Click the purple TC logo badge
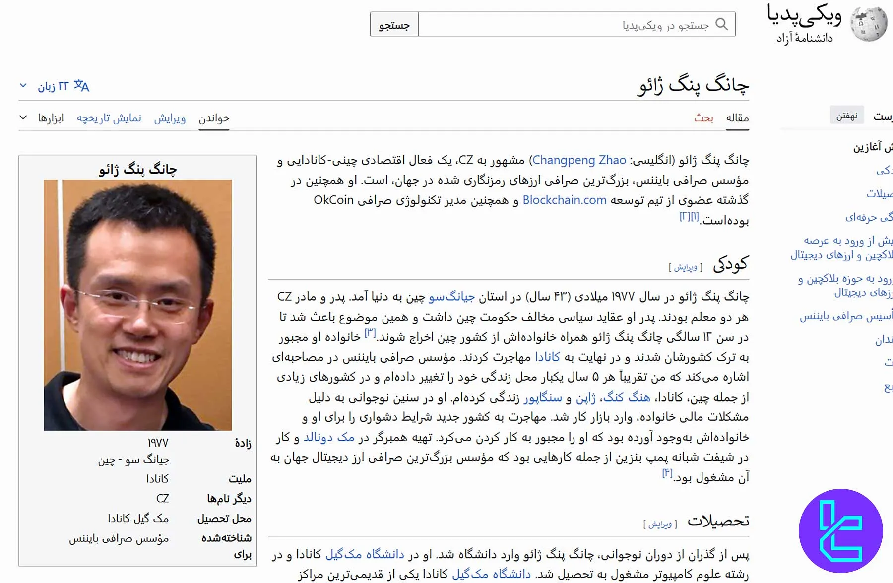893x583 pixels. (x=840, y=531)
